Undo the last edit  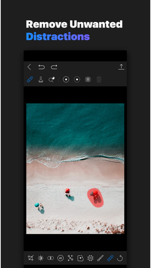coord(42,67)
